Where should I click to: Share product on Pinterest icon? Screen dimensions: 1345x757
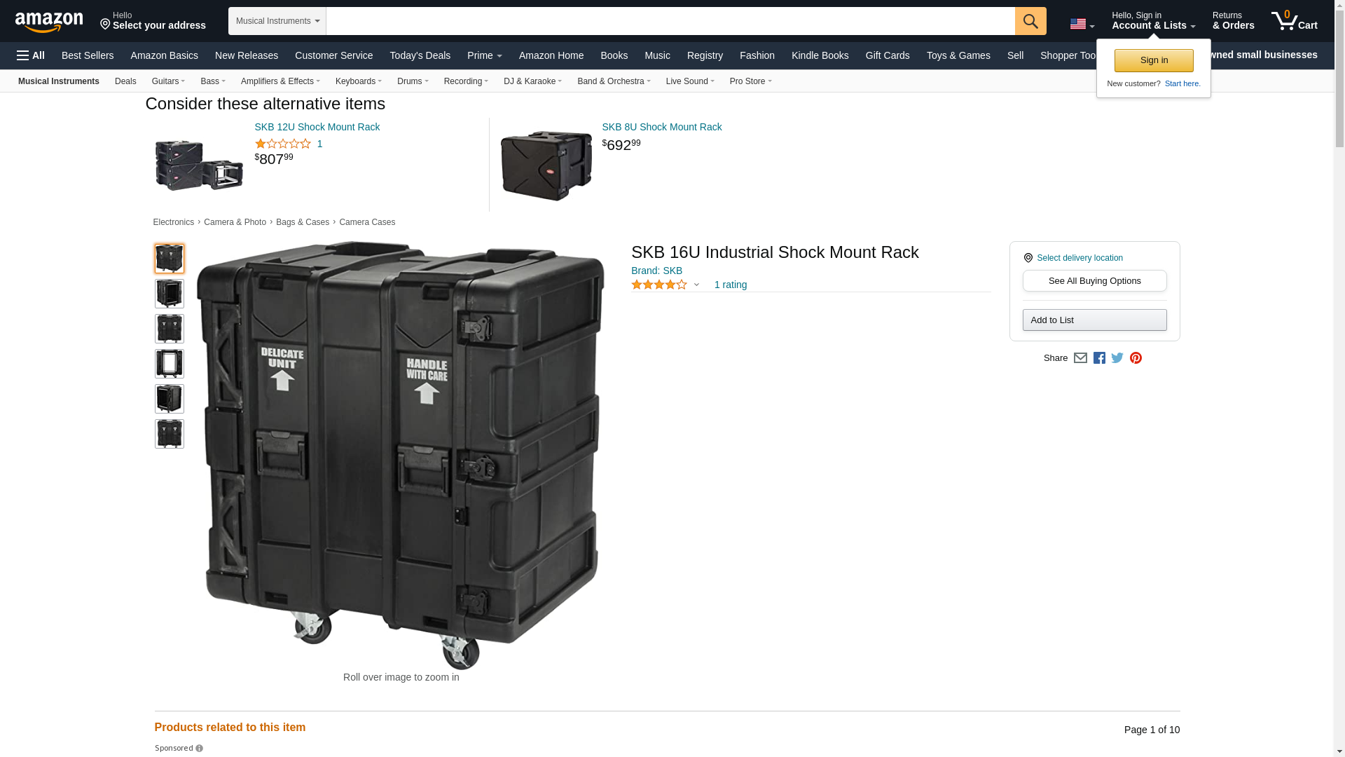pyautogui.click(x=1136, y=358)
